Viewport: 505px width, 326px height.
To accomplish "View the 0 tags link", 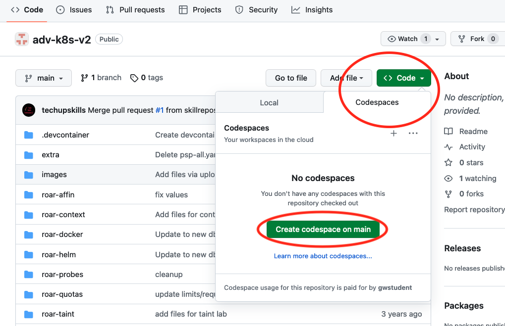I will [147, 78].
